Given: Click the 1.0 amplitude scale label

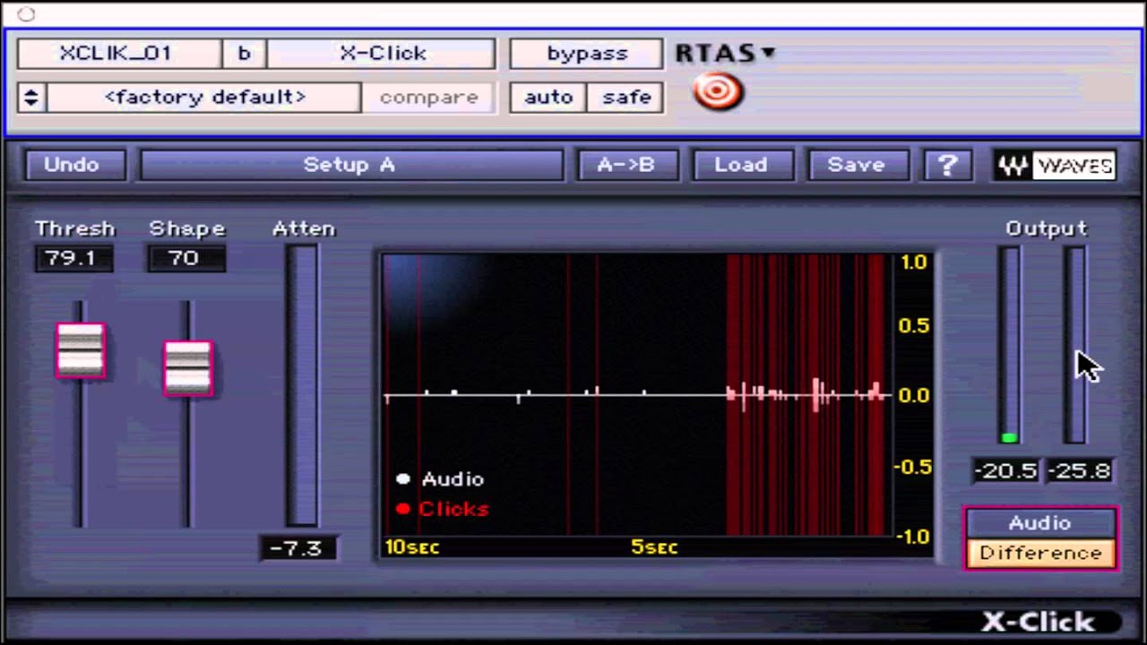Looking at the screenshot, I should (914, 262).
